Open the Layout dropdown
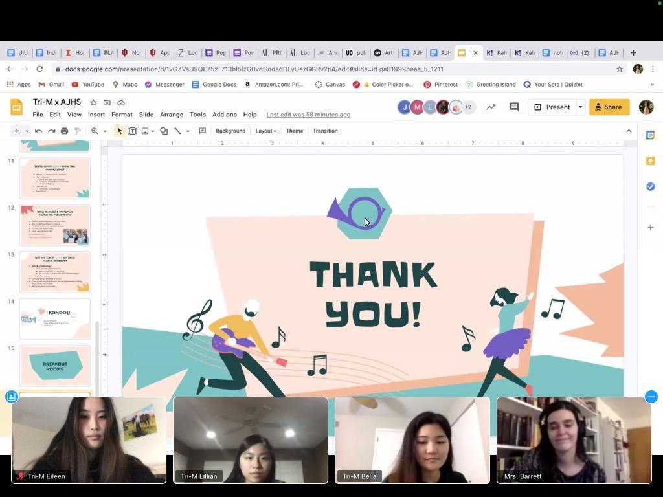 point(265,131)
